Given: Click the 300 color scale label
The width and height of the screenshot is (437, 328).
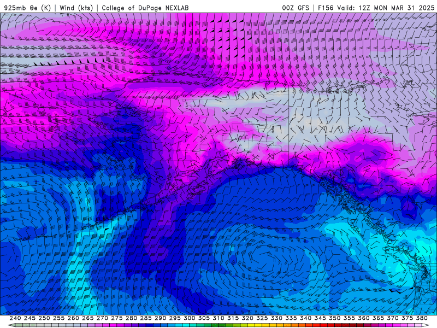Looking at the screenshot, I should 189,318.
